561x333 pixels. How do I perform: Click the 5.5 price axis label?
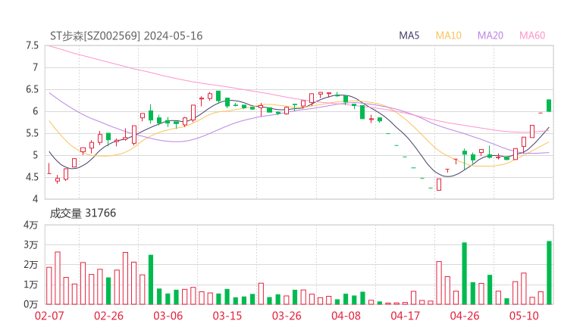pos(32,133)
